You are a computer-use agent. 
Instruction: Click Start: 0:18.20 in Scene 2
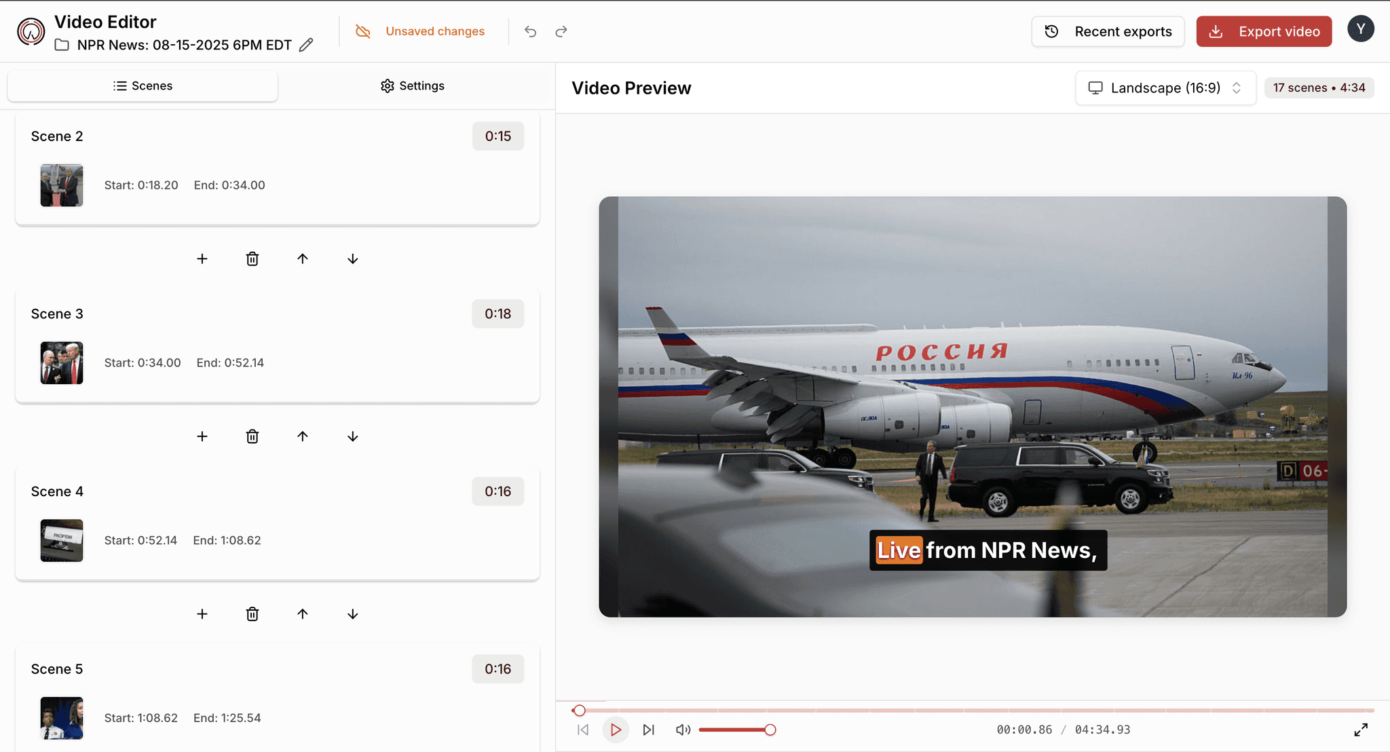[141, 185]
